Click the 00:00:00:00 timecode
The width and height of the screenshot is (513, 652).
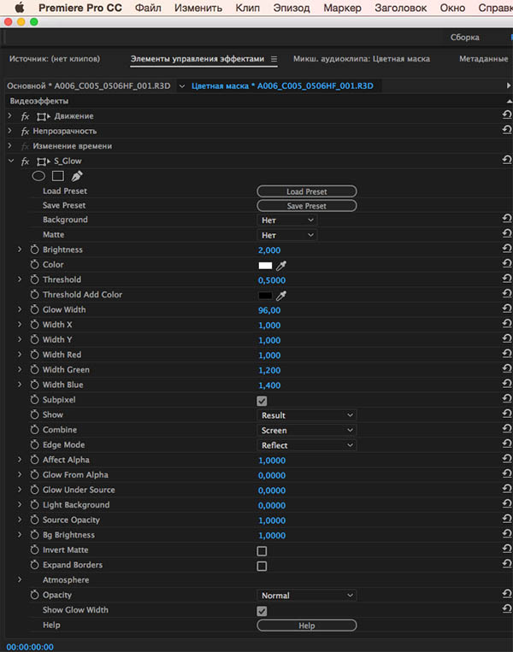(x=30, y=647)
